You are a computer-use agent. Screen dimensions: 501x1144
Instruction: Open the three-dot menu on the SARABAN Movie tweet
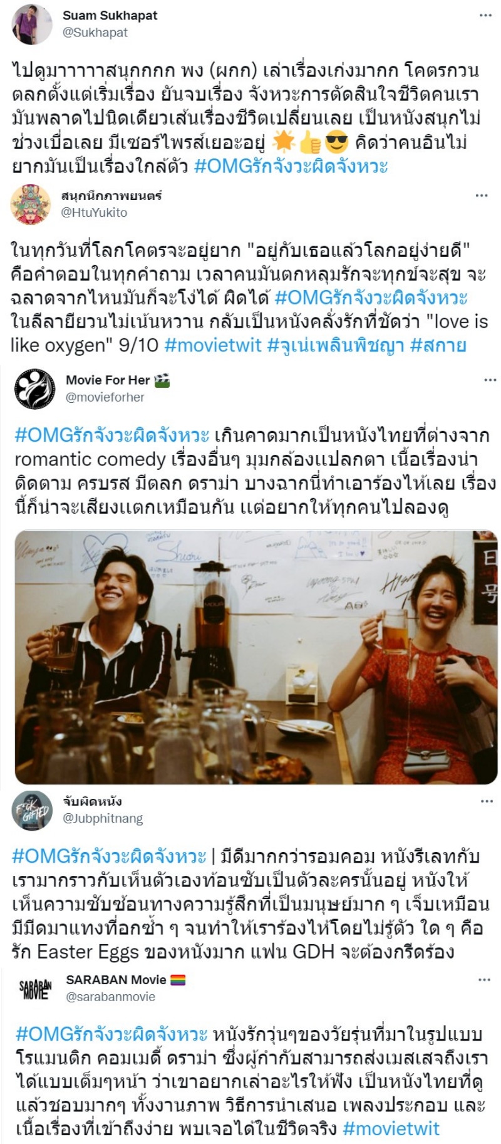coord(484,980)
